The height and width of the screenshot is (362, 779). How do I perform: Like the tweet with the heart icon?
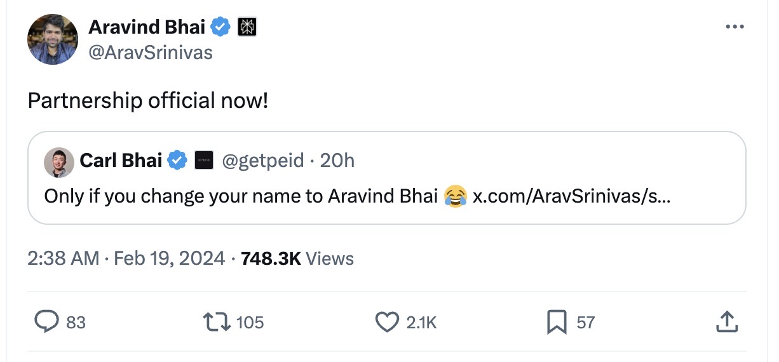386,322
